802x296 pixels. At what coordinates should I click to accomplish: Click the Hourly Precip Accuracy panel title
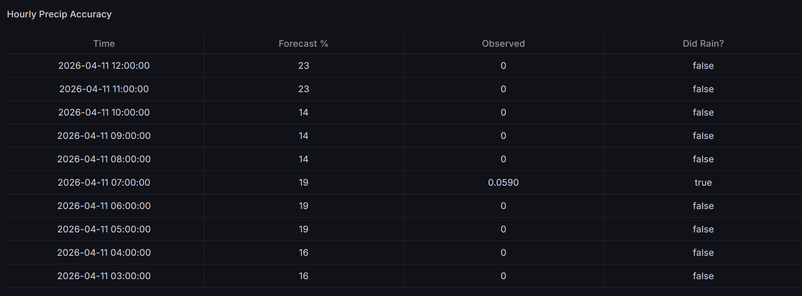[59, 14]
